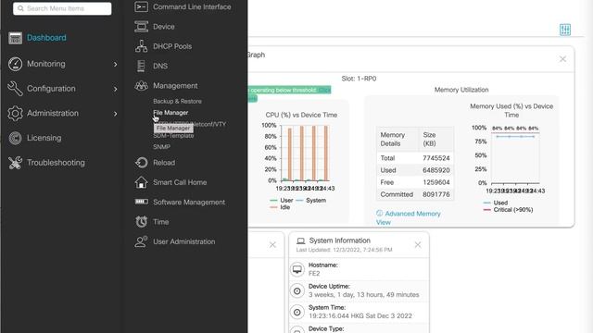Screen dimensions: 593x333
Task: Open SNMP submenu item
Action: pyautogui.click(x=161, y=147)
